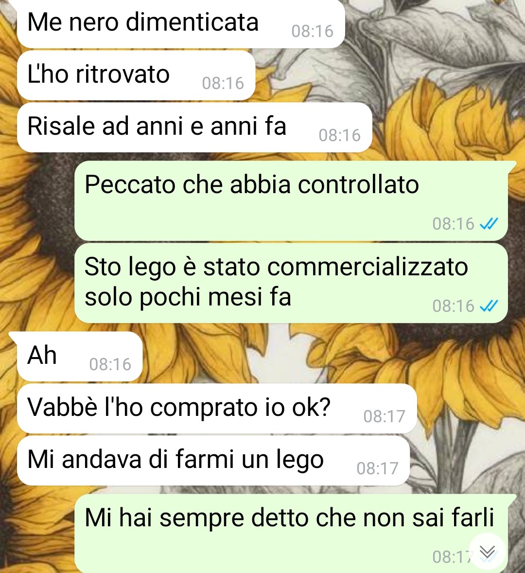Tap message 'Vabbè l'ho comprato io ok?'
Screen dimensions: 525x573
pyautogui.click(x=217, y=409)
